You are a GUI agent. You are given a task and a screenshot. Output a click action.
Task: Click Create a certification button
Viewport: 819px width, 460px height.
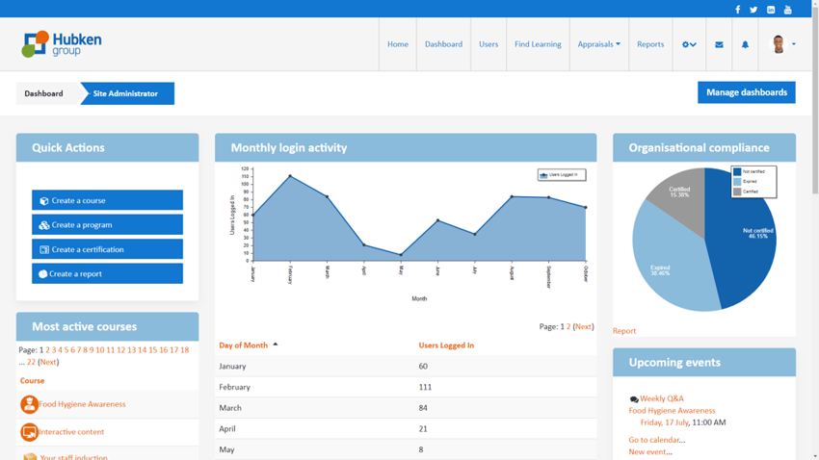[107, 249]
